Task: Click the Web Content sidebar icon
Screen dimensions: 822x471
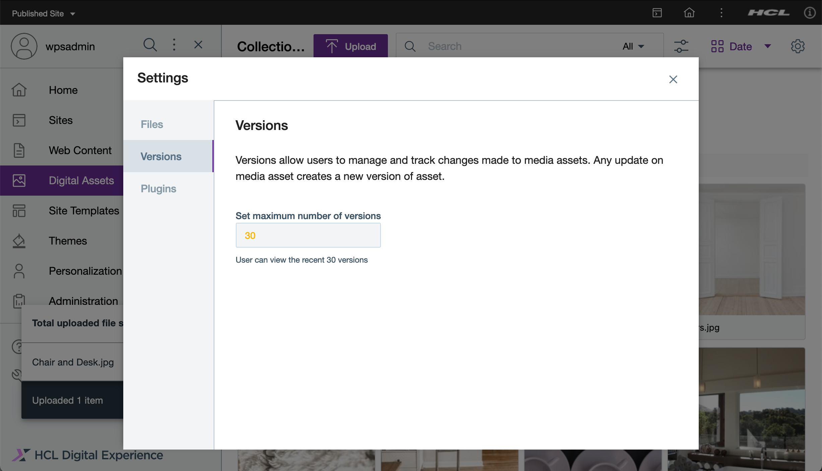Action: pyautogui.click(x=19, y=150)
